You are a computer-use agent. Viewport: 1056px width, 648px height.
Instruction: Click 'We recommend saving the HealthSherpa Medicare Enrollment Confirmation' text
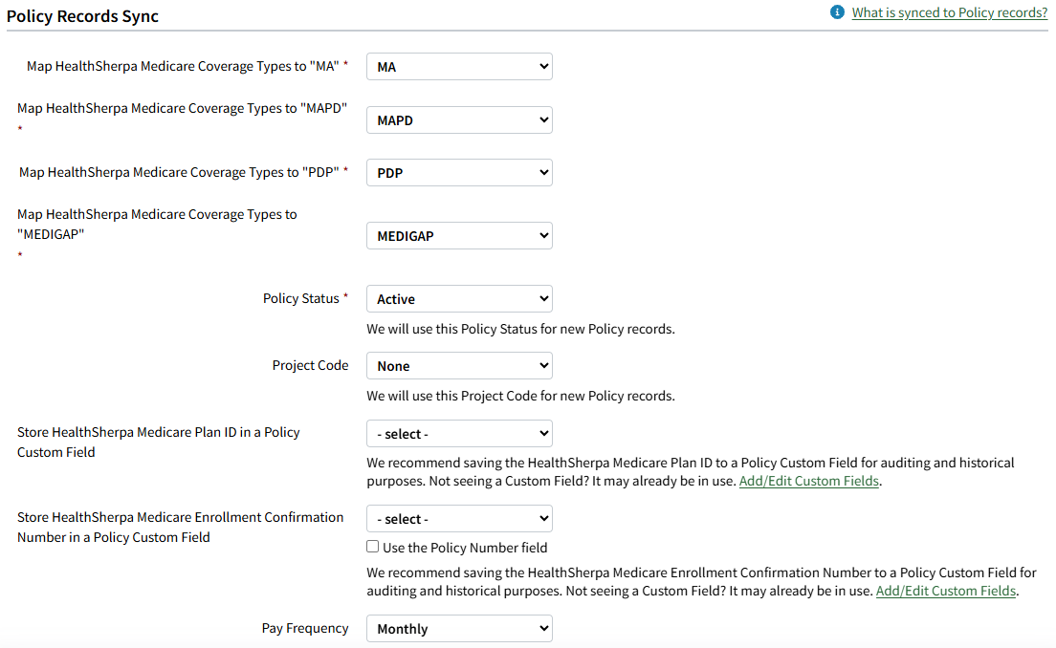coord(701,581)
